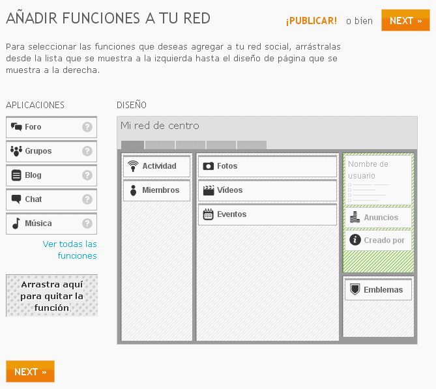Image resolution: width=436 pixels, height=389 pixels.
Task: Click the Foro speech bubbles icon
Action: click(x=16, y=127)
